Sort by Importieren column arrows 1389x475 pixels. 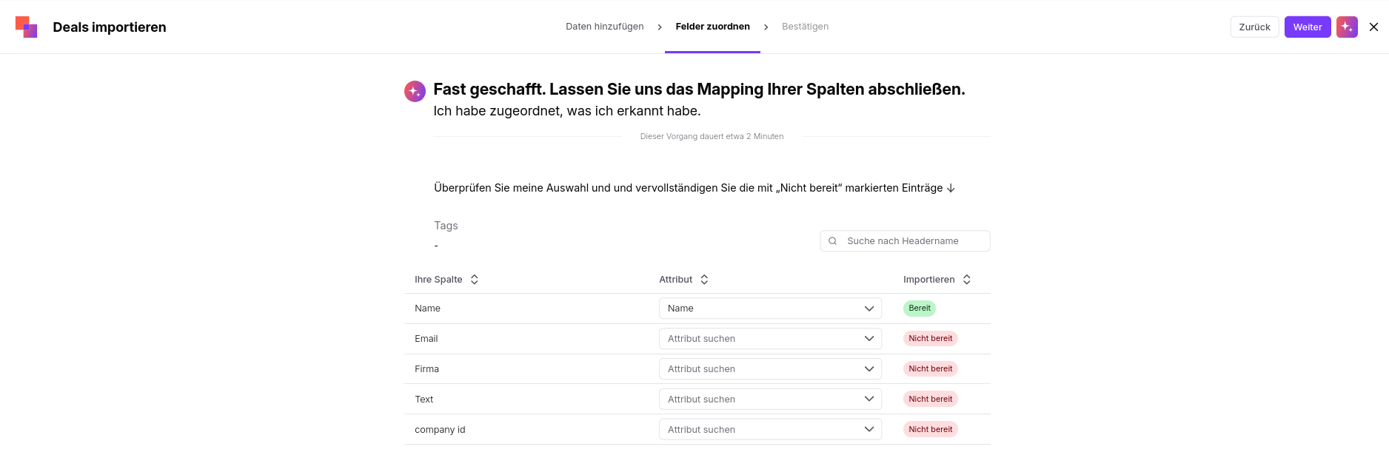coord(966,280)
